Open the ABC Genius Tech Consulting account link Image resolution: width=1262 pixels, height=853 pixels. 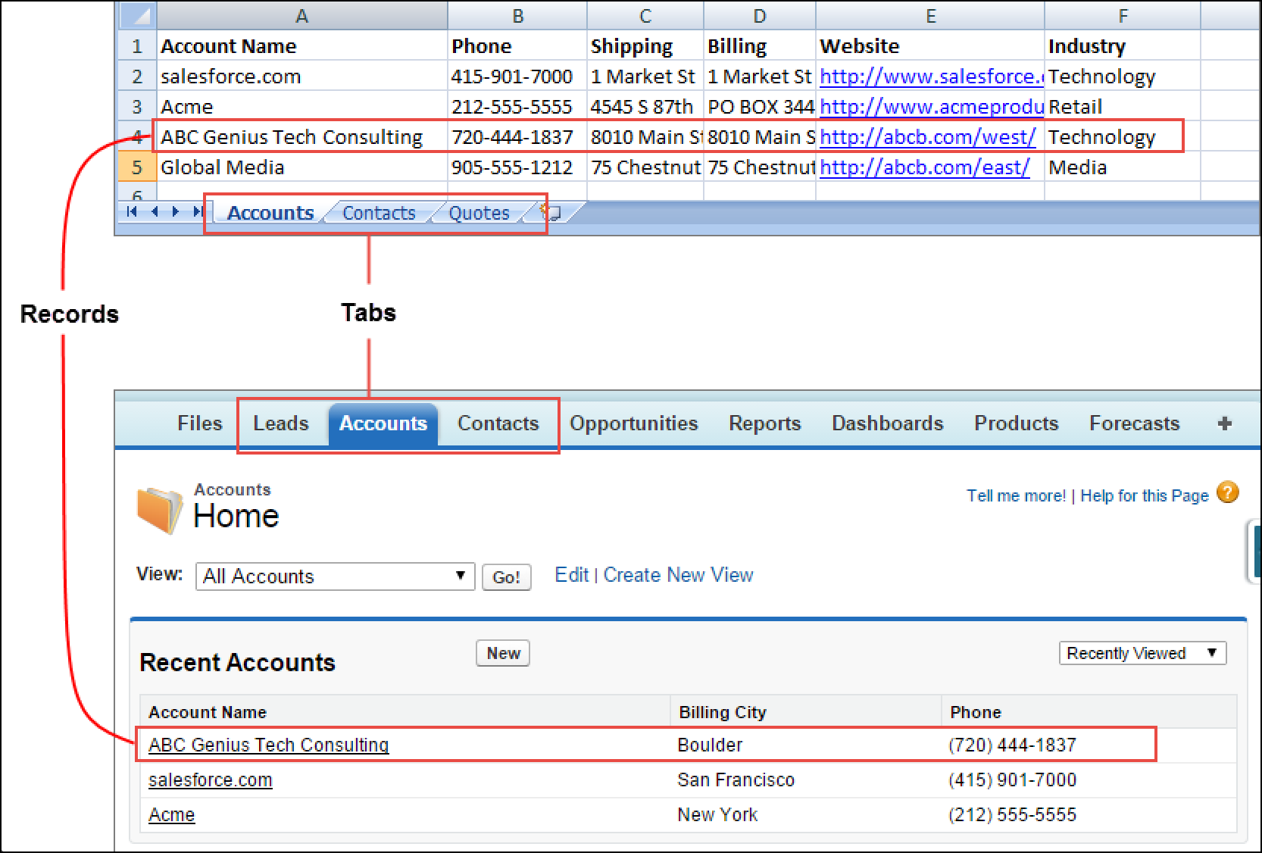click(268, 745)
